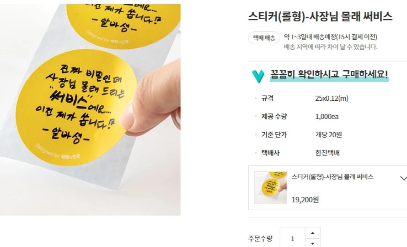Click the small sticker thumbnail in option box
This screenshot has height=247, width=407.
point(270,188)
